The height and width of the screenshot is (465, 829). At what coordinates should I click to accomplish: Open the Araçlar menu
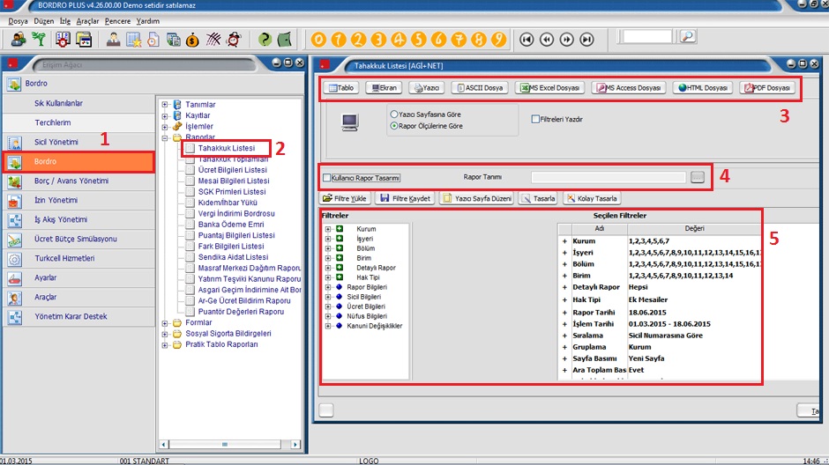click(88, 21)
